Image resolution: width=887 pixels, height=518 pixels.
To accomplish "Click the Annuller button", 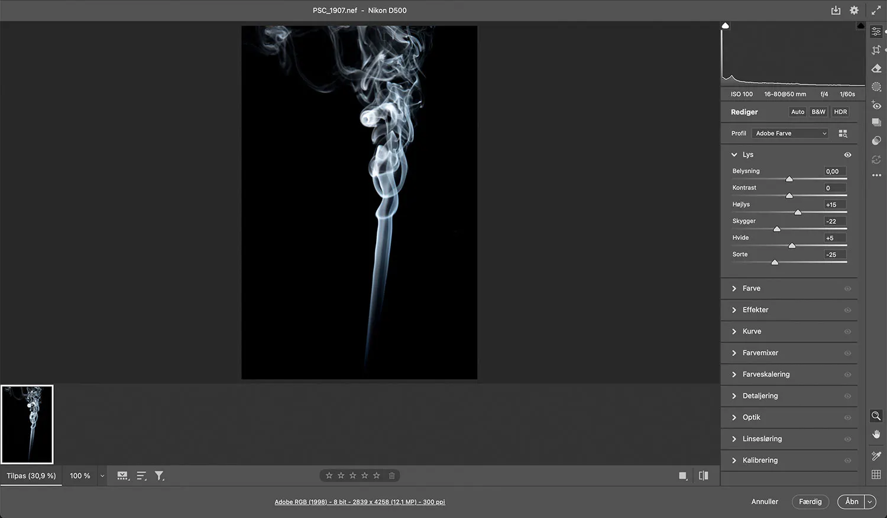I will [765, 502].
